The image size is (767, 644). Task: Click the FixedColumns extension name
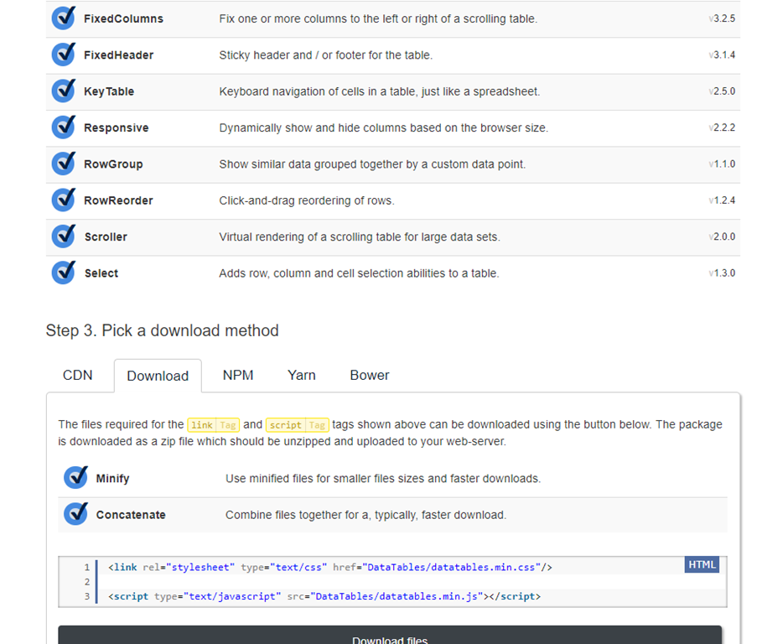click(x=124, y=18)
